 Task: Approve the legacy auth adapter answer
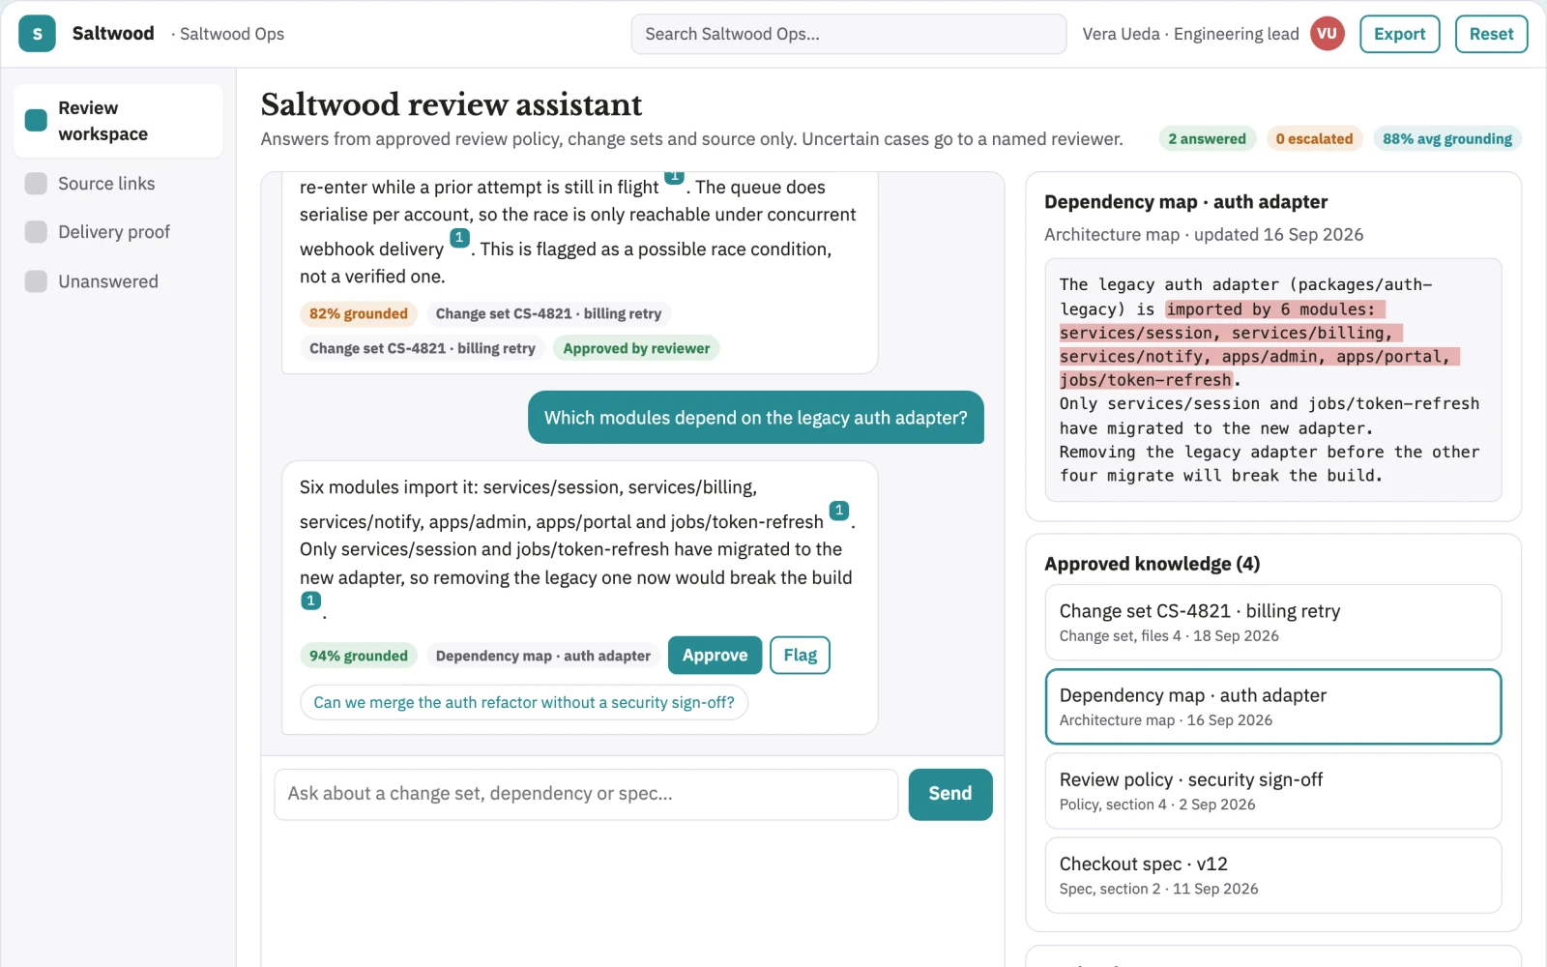tap(715, 656)
